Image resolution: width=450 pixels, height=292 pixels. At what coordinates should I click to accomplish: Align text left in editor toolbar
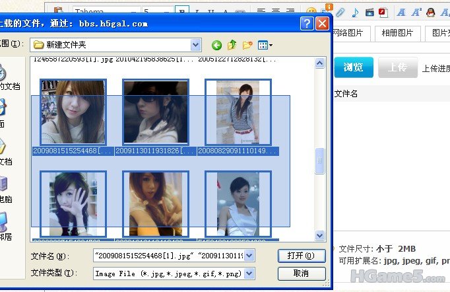[x=261, y=11]
